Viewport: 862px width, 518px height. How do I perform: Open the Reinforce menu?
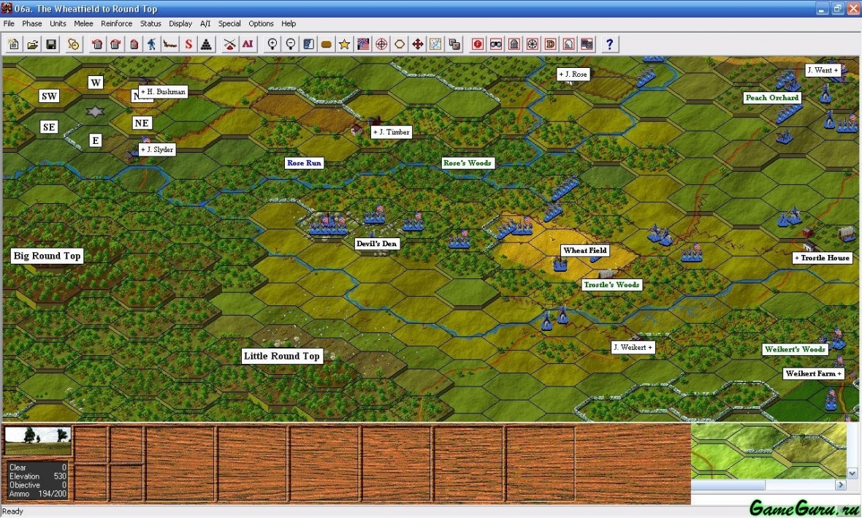(x=117, y=23)
